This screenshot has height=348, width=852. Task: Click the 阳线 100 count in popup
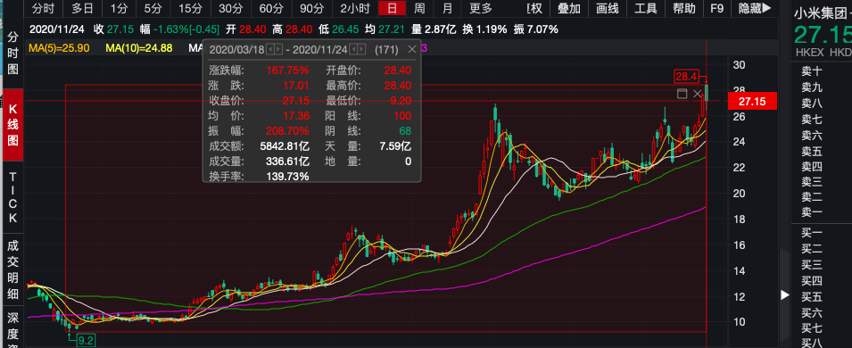click(x=403, y=116)
